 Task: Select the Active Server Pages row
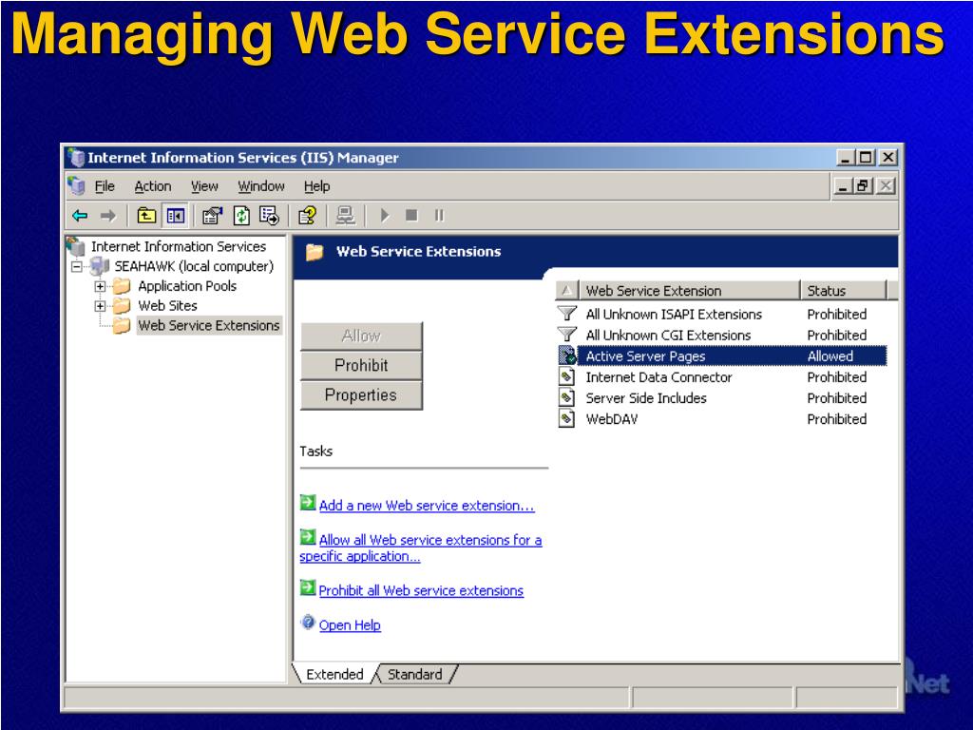[722, 356]
